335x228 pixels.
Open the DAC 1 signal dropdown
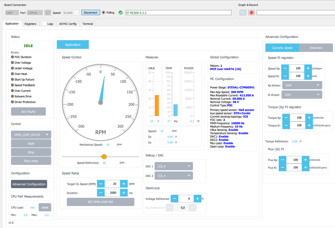(174, 166)
